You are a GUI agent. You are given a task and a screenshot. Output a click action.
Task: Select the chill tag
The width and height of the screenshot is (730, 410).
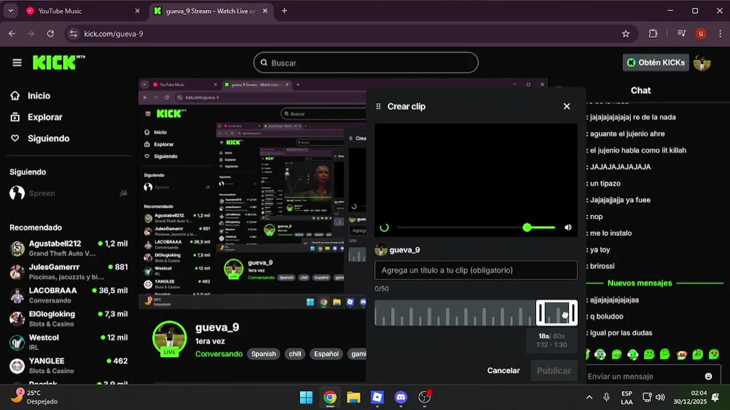(295, 354)
